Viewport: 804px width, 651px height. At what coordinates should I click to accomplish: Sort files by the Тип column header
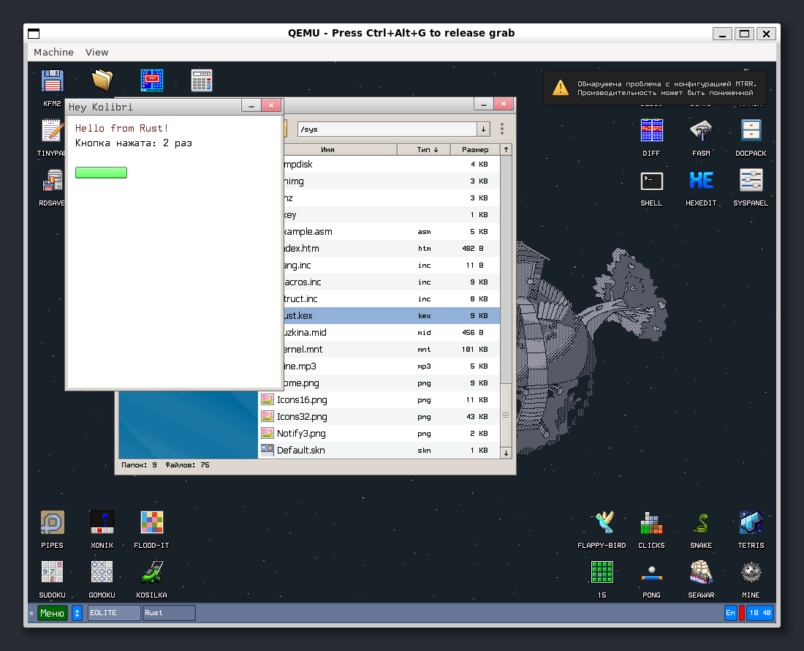pyautogui.click(x=428, y=149)
